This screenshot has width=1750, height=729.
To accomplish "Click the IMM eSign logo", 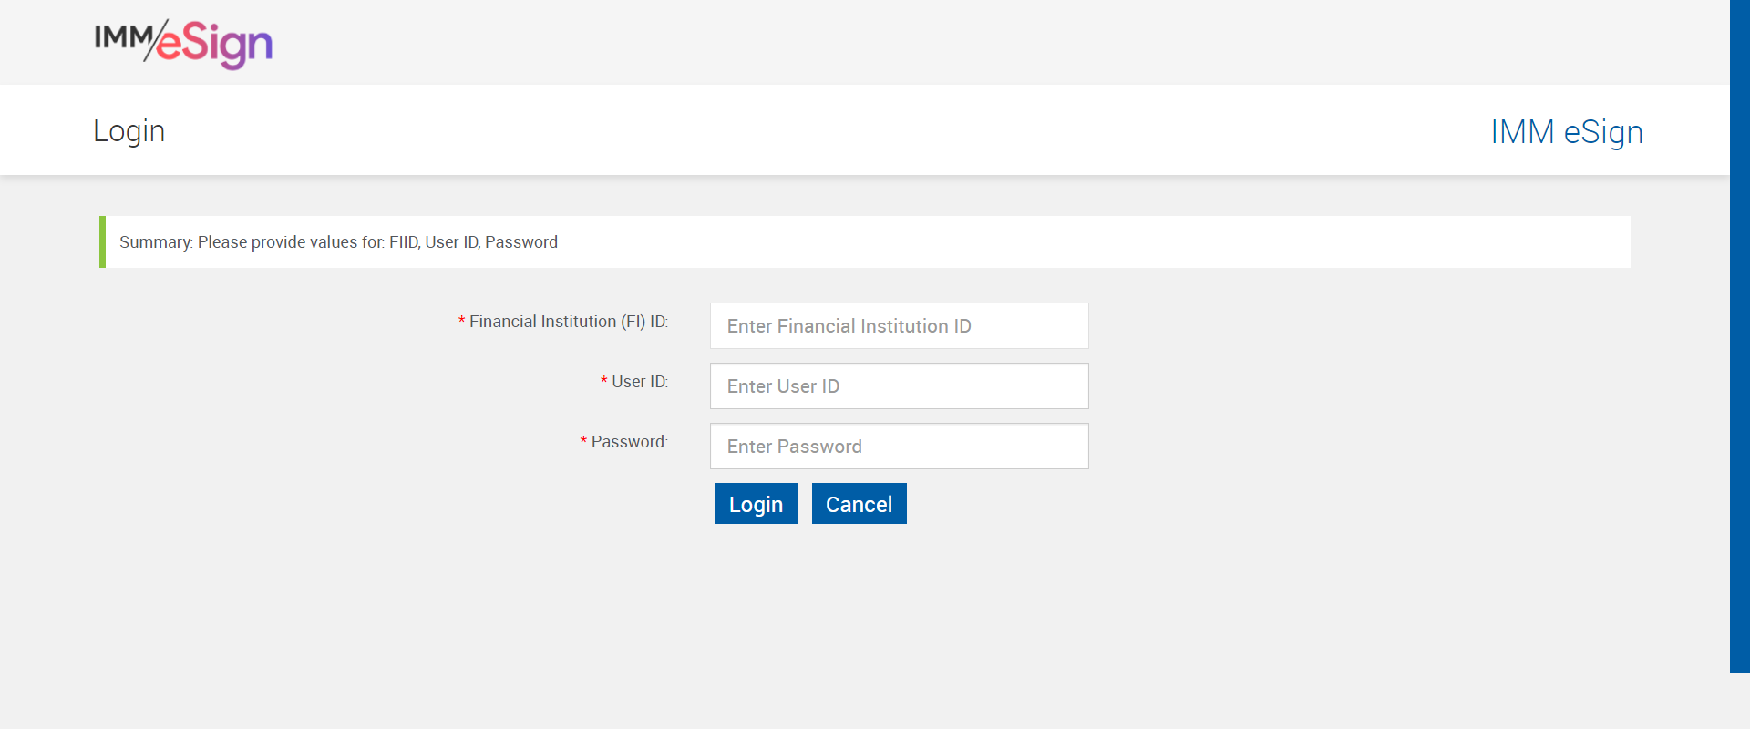I will tap(183, 43).
